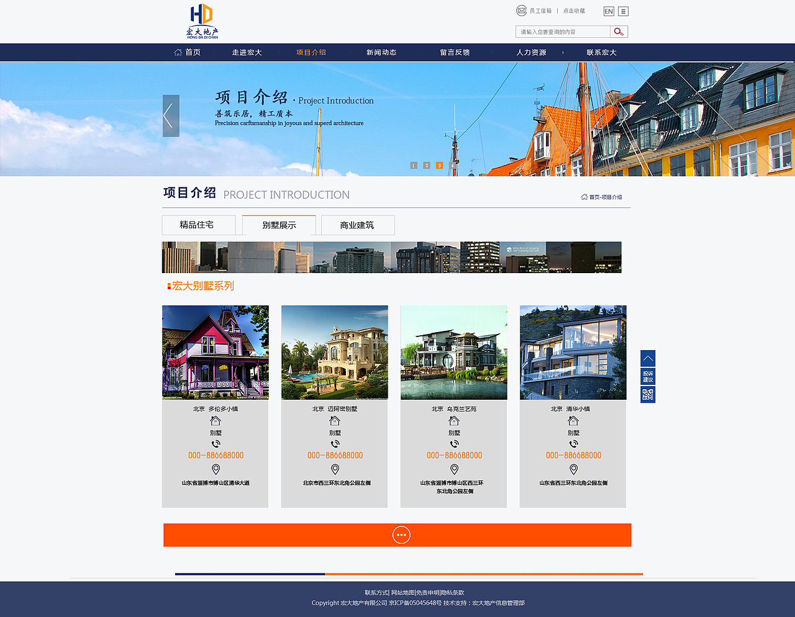
Task: Open the 项目介绍 menu item
Action: tap(311, 52)
